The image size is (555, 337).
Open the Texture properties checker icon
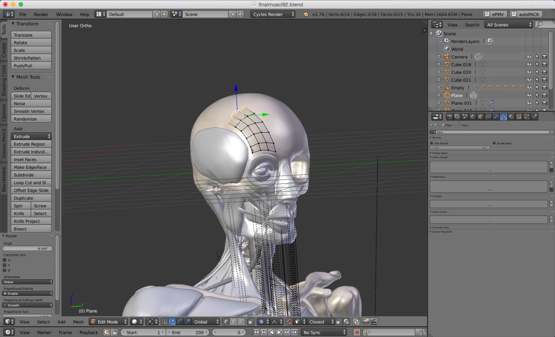tap(519, 117)
